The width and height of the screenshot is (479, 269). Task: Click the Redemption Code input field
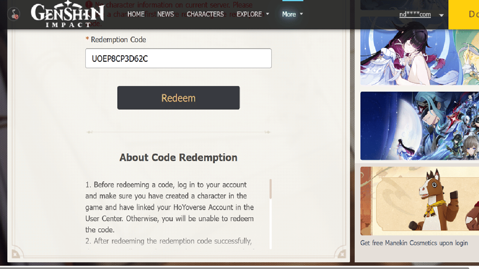pyautogui.click(x=178, y=58)
